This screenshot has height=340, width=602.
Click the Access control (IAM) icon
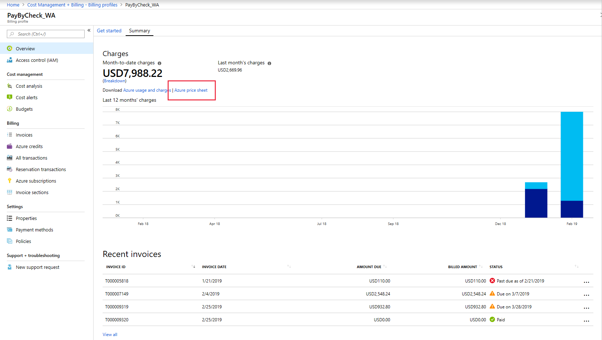(x=10, y=60)
